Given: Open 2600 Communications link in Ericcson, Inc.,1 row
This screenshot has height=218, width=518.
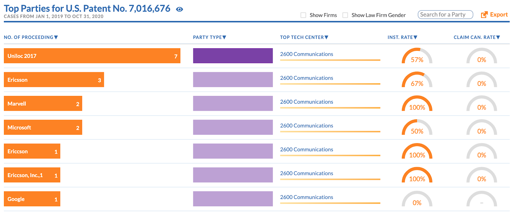Looking at the screenshot, I should click(x=307, y=173).
